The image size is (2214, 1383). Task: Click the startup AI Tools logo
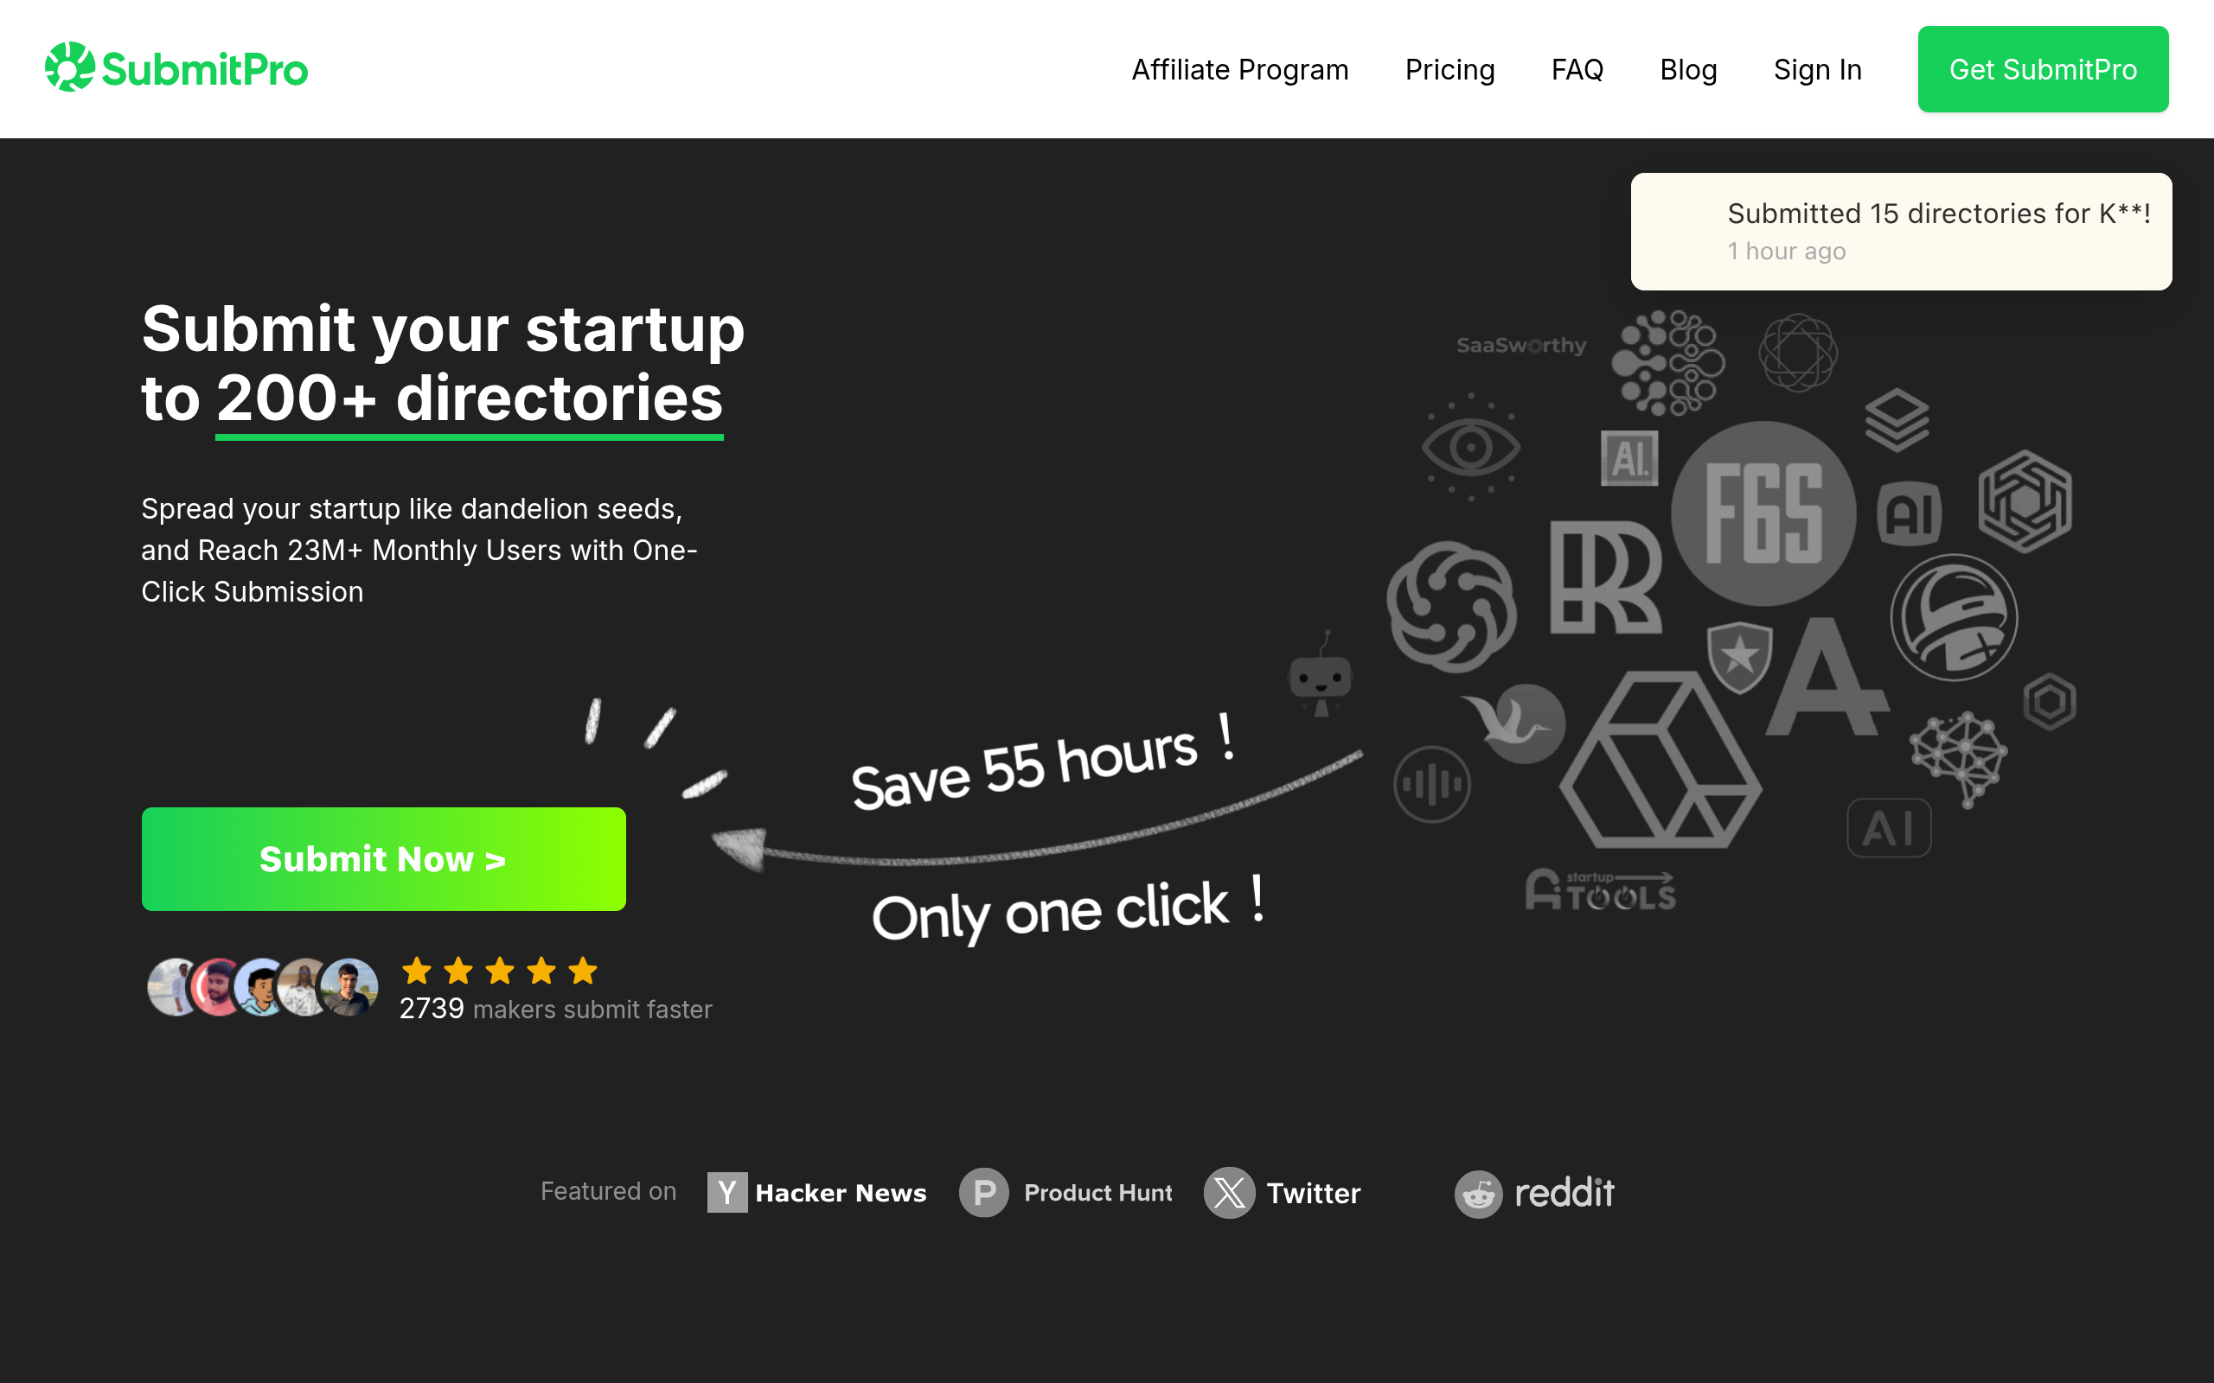click(1600, 890)
